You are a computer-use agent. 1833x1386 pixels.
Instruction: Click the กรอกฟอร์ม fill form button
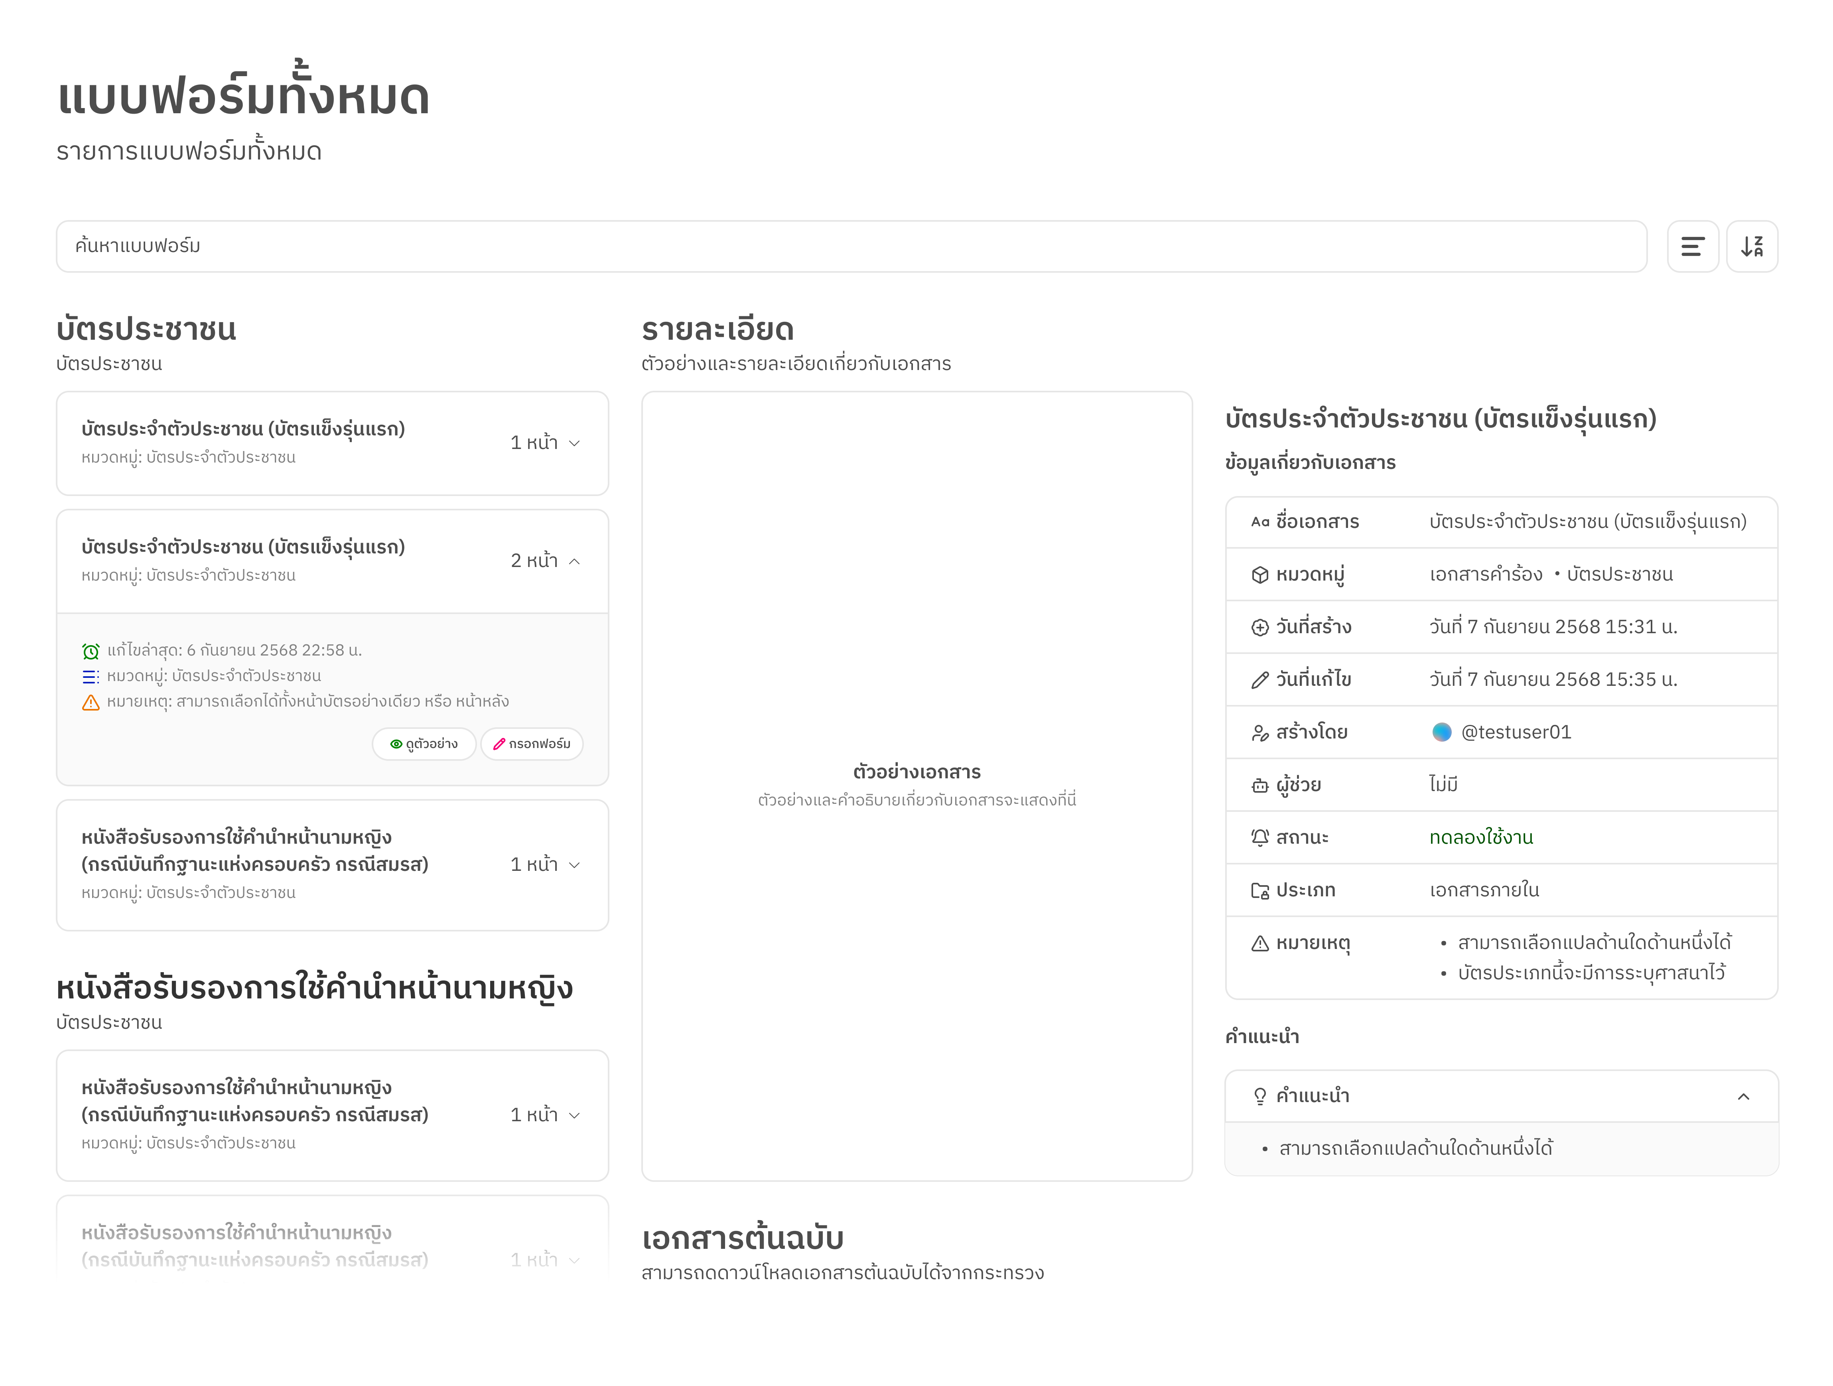532,744
